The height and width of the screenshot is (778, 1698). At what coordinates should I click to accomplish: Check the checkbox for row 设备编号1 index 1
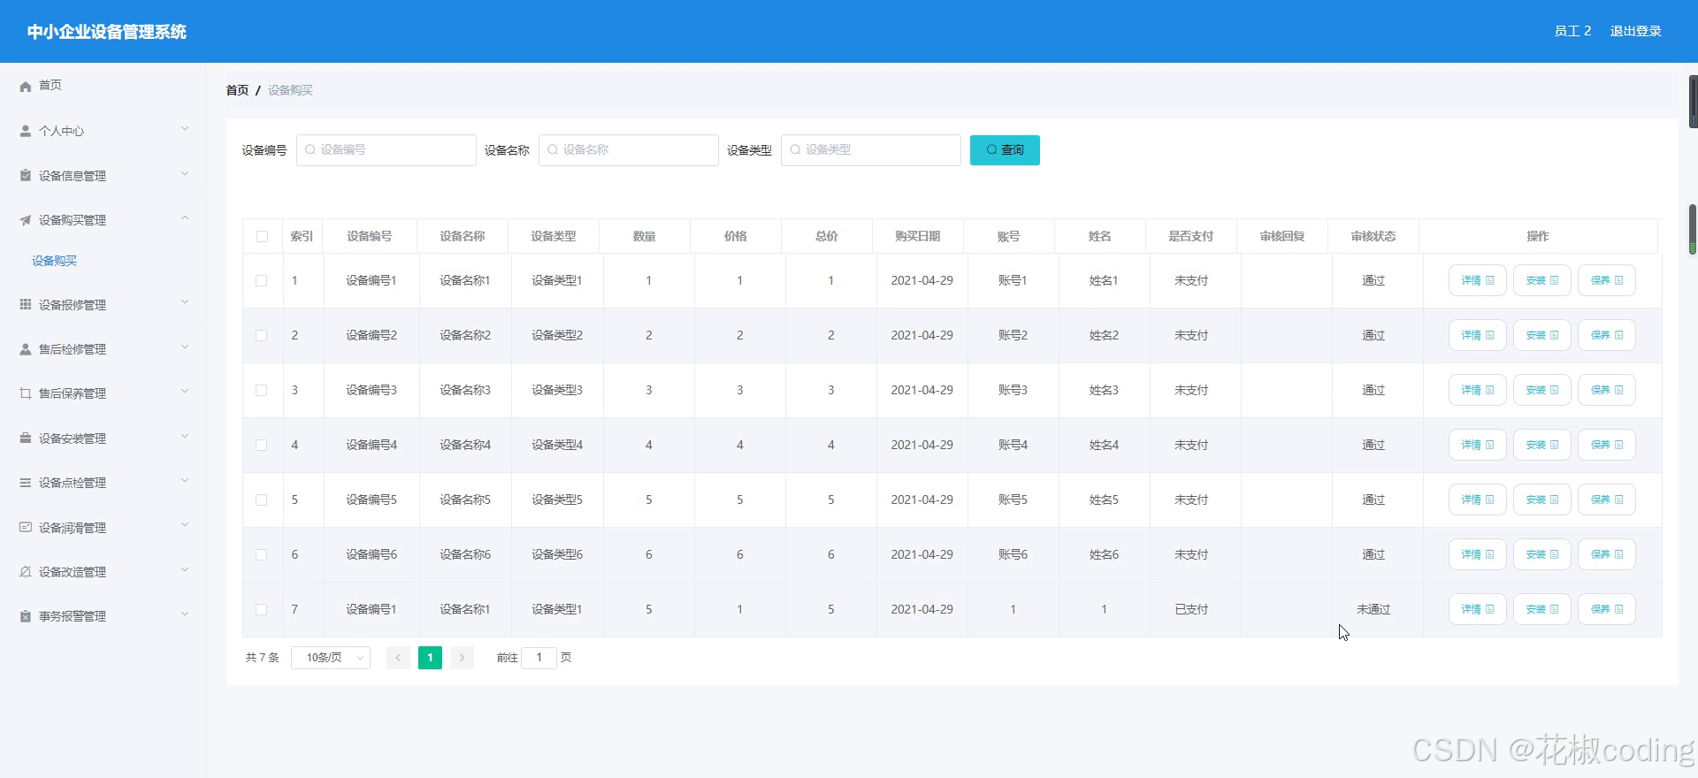pos(262,280)
